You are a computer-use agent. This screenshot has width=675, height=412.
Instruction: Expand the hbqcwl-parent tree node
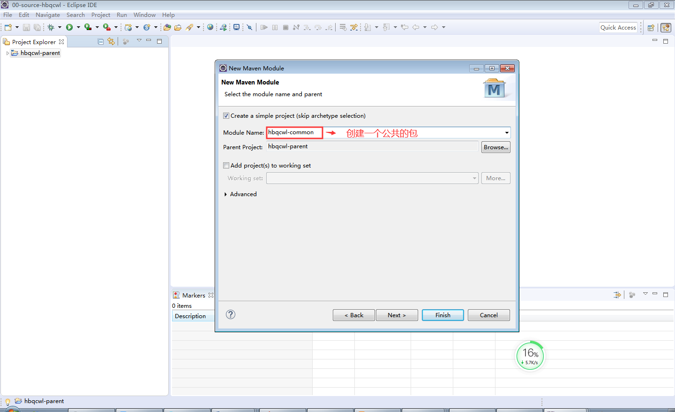7,53
